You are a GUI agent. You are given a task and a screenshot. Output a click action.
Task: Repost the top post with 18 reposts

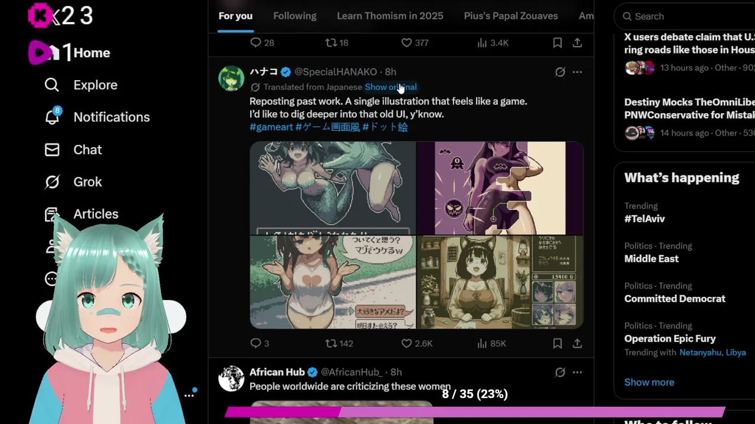[337, 42]
